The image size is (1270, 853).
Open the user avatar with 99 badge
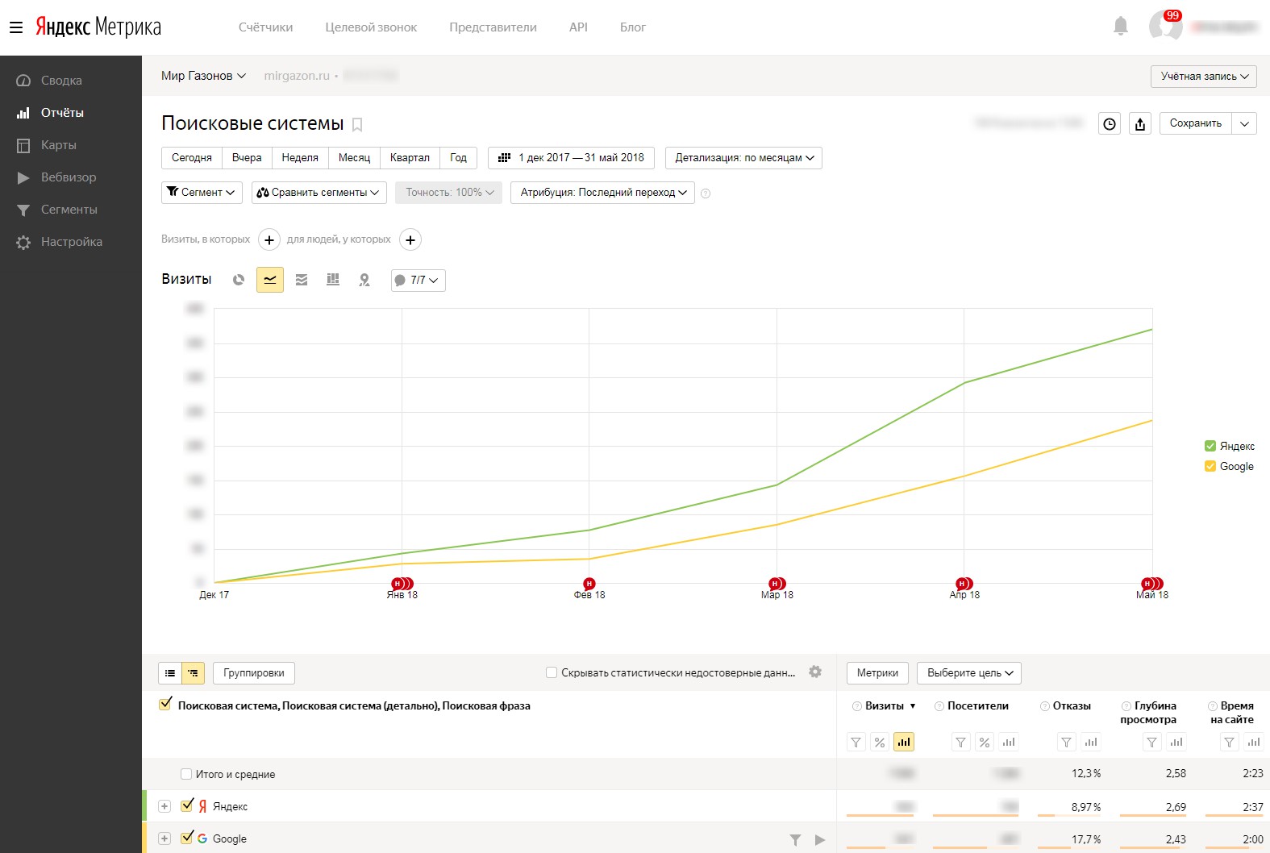tap(1165, 26)
